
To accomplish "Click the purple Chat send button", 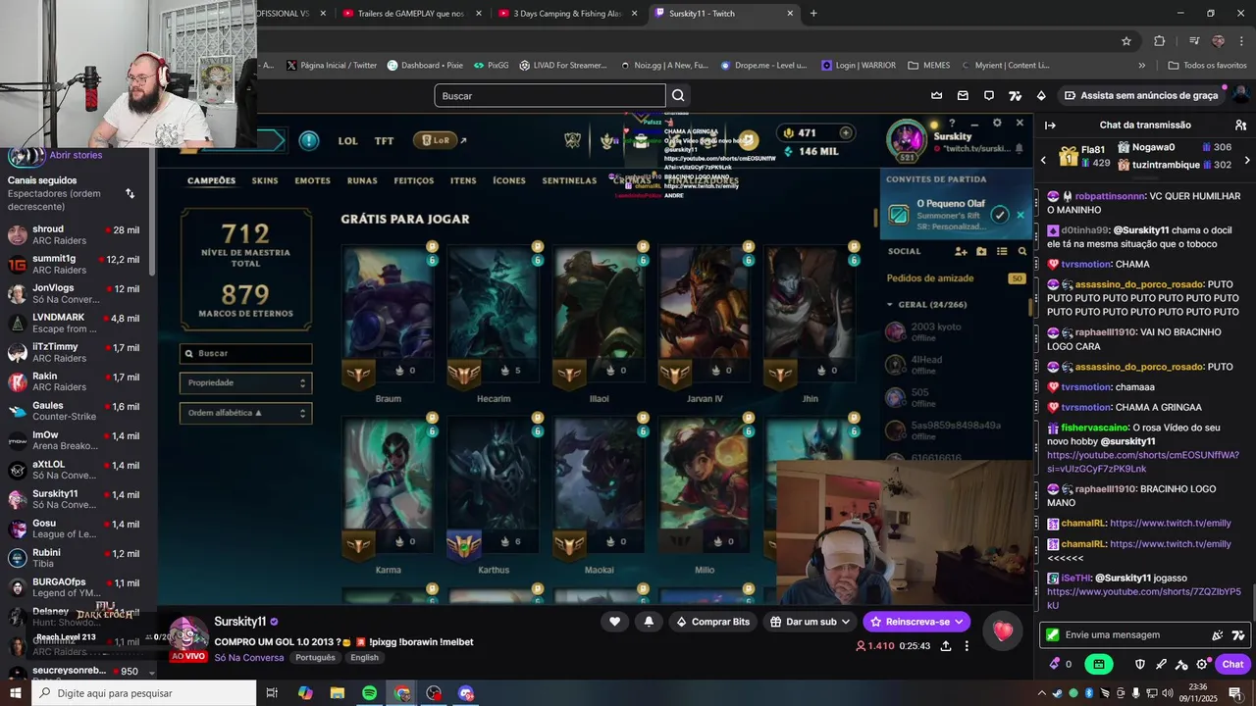I will pyautogui.click(x=1232, y=664).
